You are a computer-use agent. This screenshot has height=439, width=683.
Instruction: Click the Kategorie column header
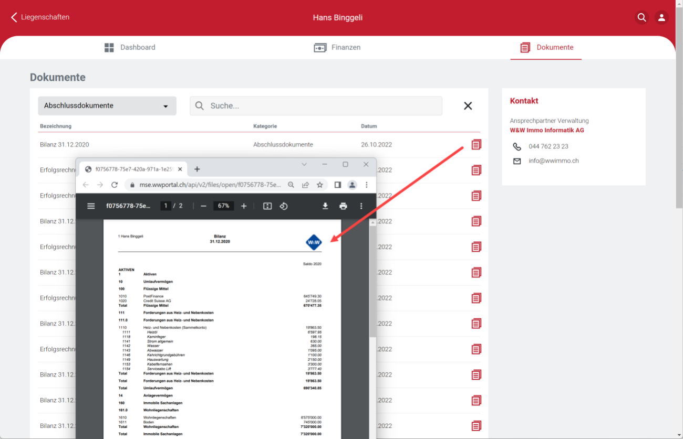click(x=265, y=126)
